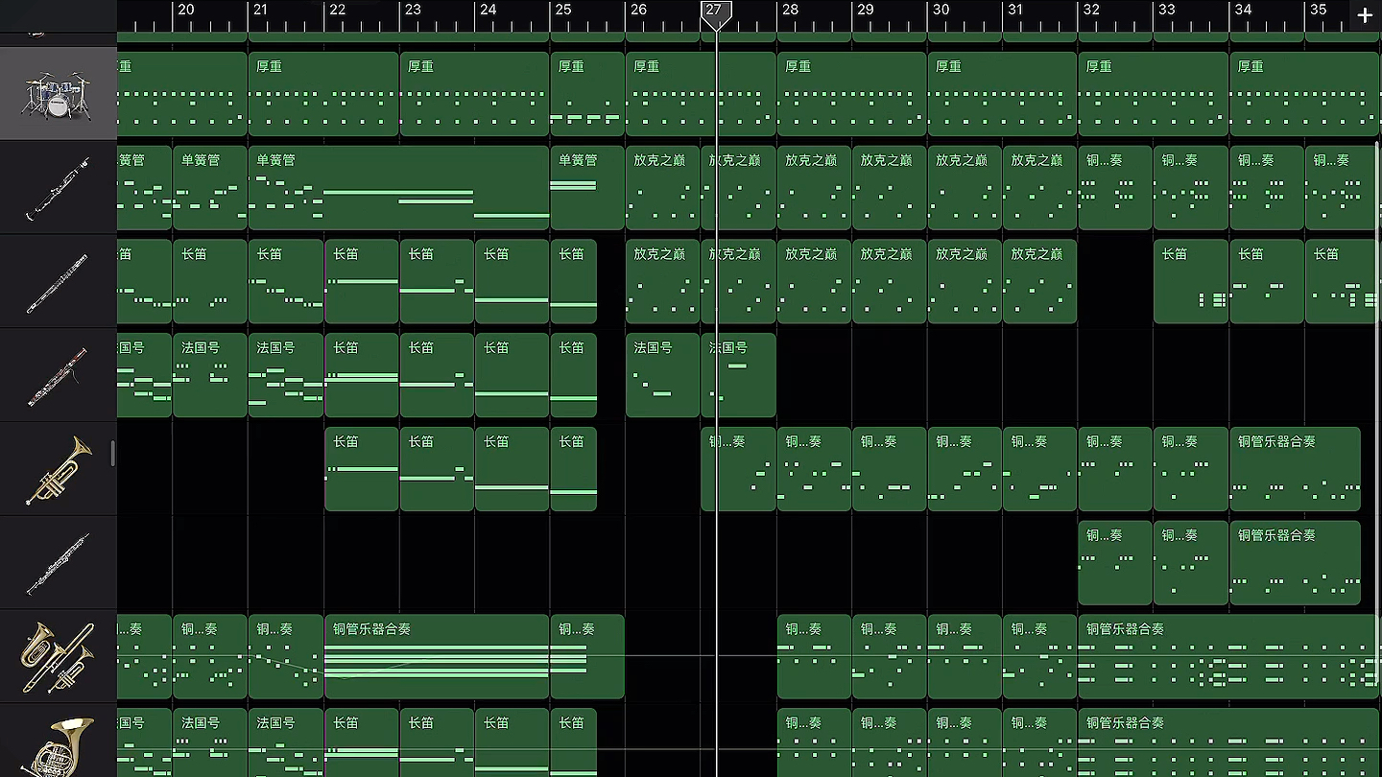Select the 厚重 drum region starting at bar 32
This screenshot has width=1382, height=777.
tap(1153, 94)
